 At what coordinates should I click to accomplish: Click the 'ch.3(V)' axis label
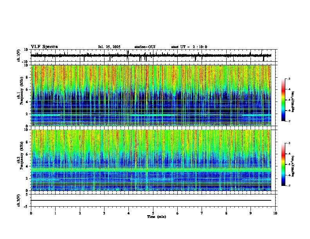19,200
